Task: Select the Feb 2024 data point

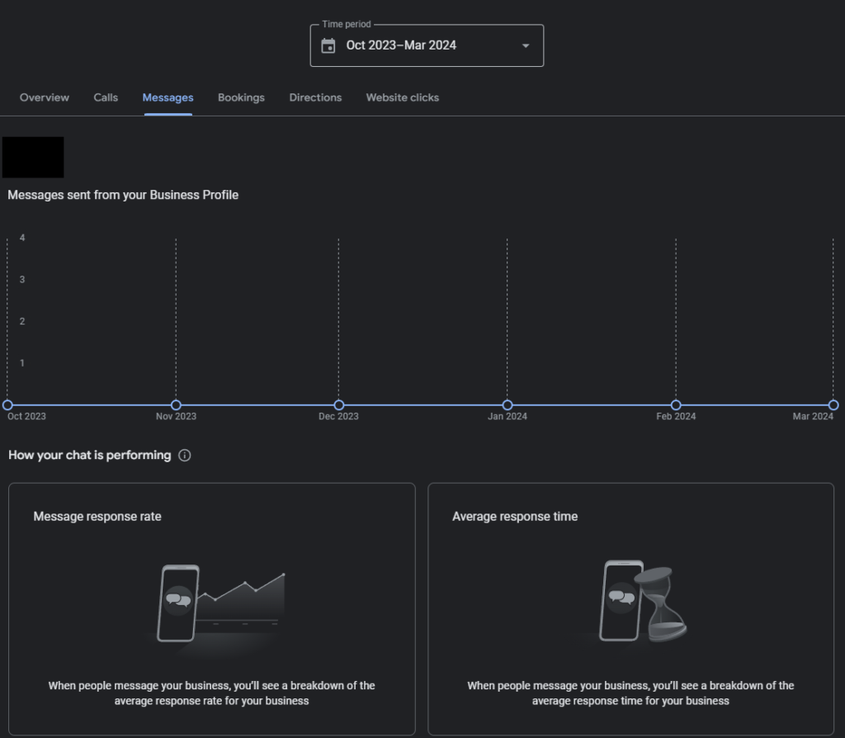Action: (x=677, y=404)
